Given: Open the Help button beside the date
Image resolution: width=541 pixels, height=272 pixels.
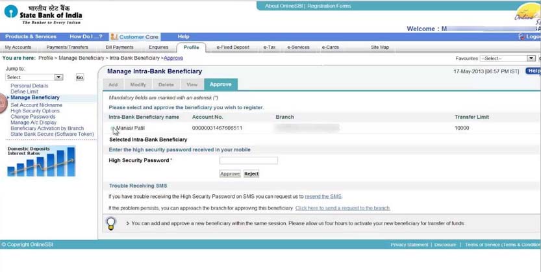Looking at the screenshot, I should coord(533,71).
